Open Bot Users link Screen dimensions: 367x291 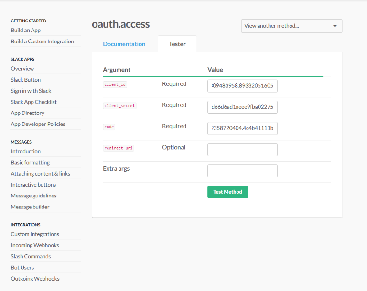[x=22, y=268]
